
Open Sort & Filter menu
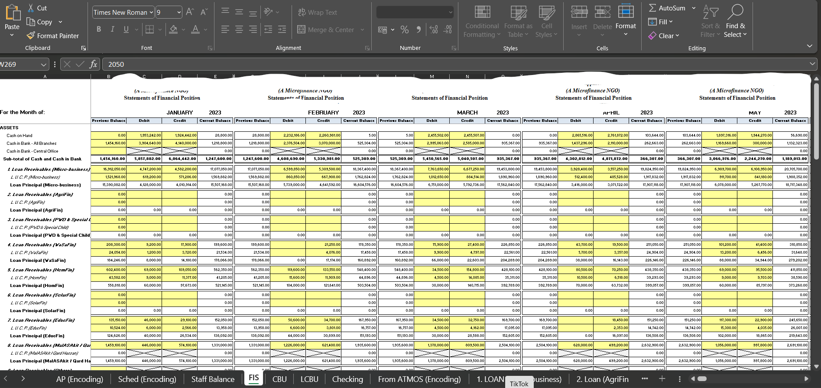click(x=711, y=21)
